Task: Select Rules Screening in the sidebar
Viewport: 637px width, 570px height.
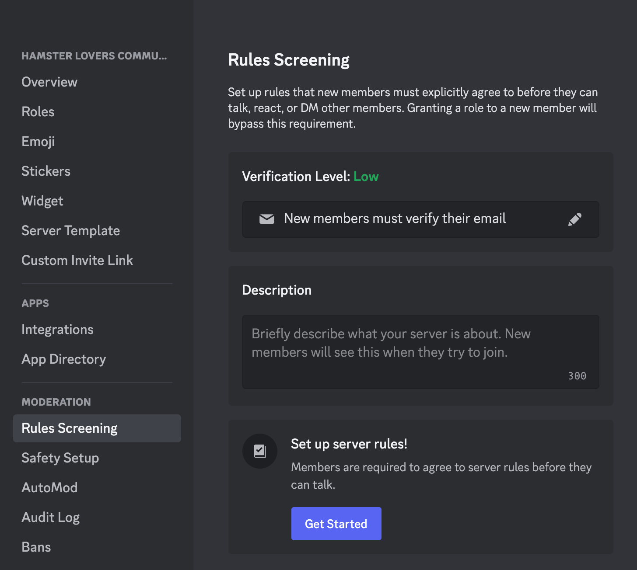Action: click(70, 428)
